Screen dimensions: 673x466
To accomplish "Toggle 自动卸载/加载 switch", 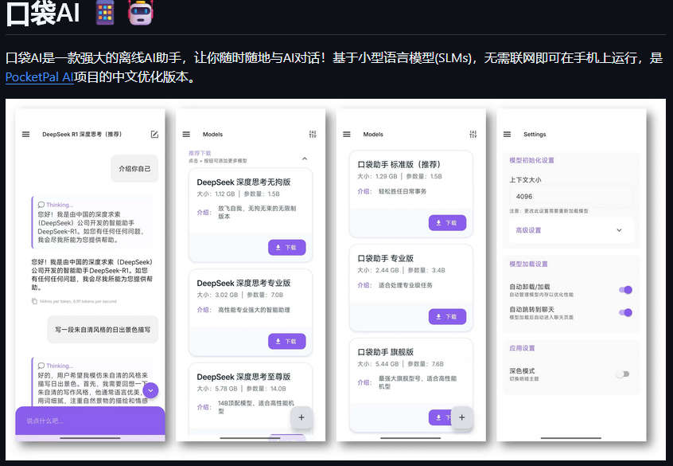I will pyautogui.click(x=625, y=290).
